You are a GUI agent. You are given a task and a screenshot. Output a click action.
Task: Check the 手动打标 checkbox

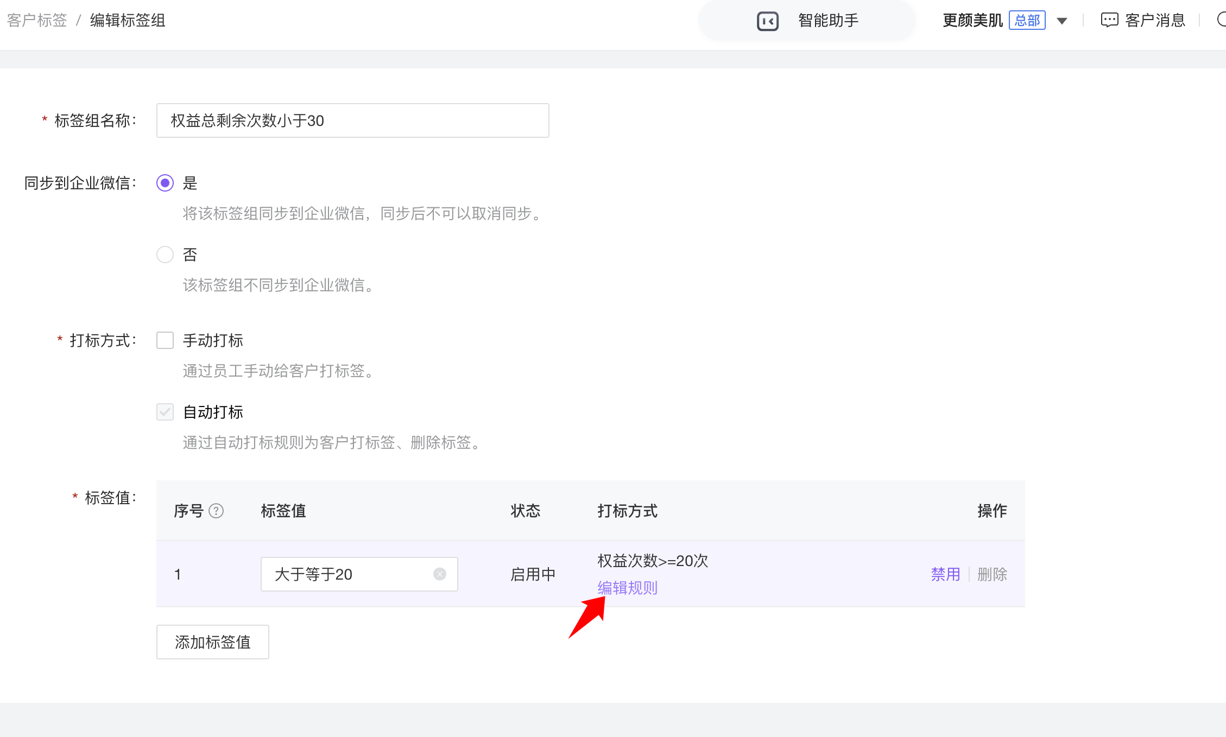click(x=165, y=340)
